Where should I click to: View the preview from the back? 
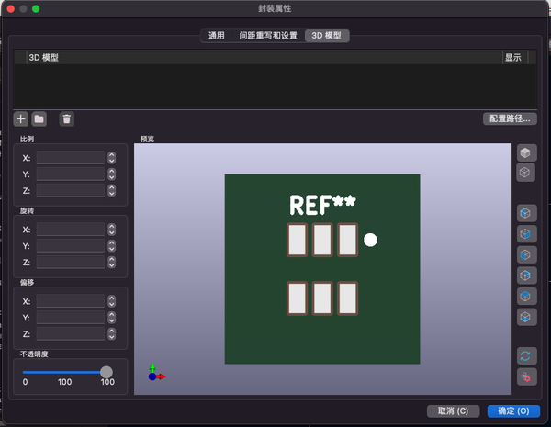point(526,275)
